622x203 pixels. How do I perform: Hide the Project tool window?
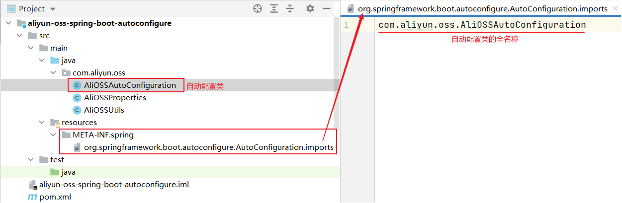tap(327, 8)
